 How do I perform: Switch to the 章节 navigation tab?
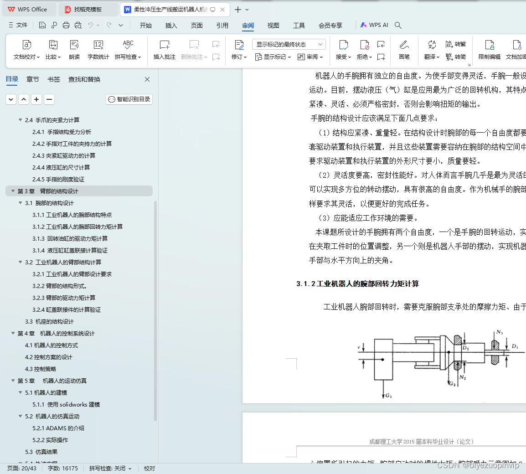(32, 79)
